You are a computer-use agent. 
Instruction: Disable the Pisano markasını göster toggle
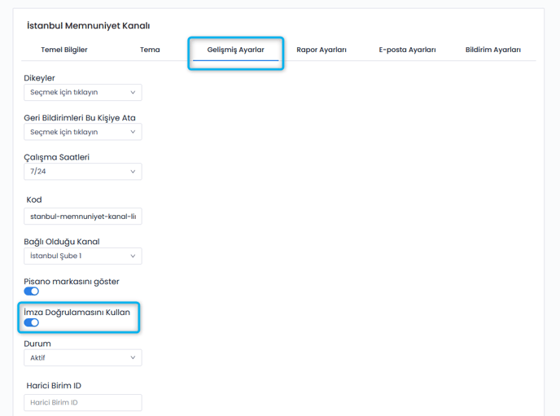32,291
